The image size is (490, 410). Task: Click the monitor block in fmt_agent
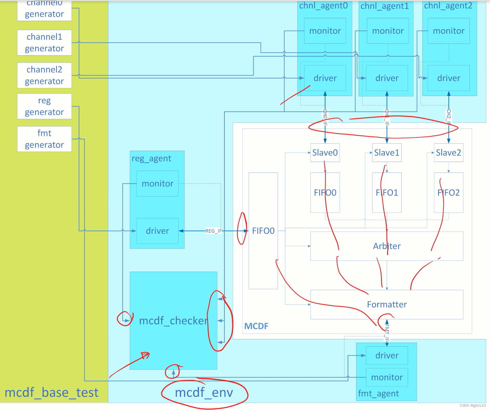[x=387, y=377]
